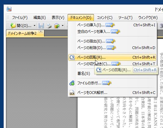Viewport: 163px width, 128px height.
Task: Close the ドキュメント(D) menu
Action: (81, 18)
